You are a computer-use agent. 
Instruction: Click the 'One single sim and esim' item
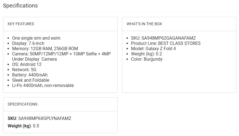(36, 38)
